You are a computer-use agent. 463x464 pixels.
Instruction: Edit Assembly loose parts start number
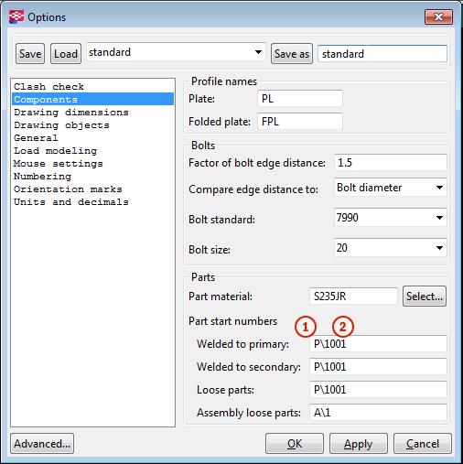pos(378,413)
